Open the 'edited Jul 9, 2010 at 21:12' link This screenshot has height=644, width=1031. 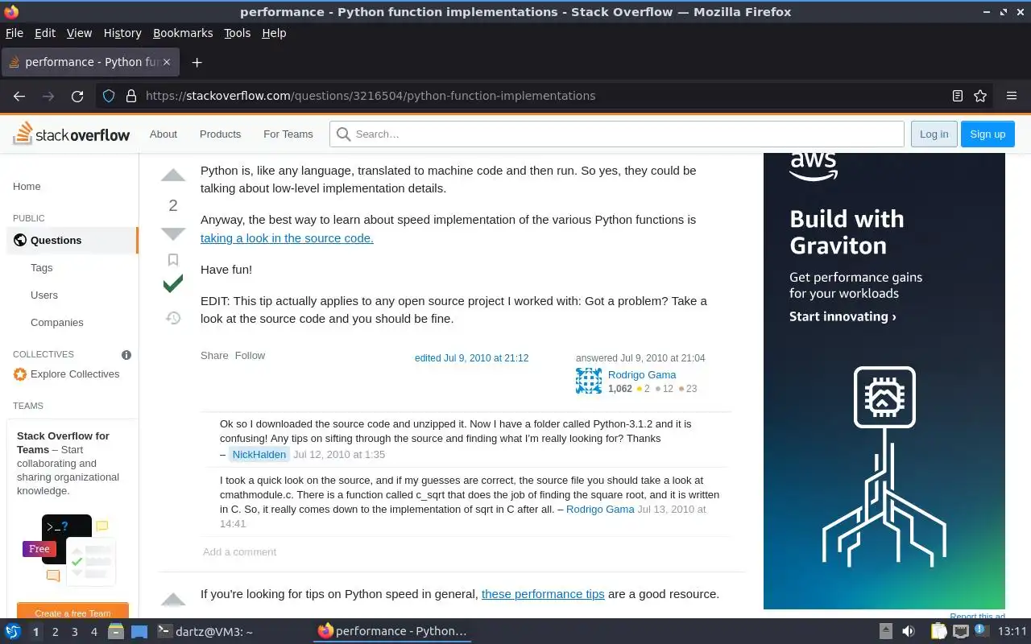click(471, 358)
